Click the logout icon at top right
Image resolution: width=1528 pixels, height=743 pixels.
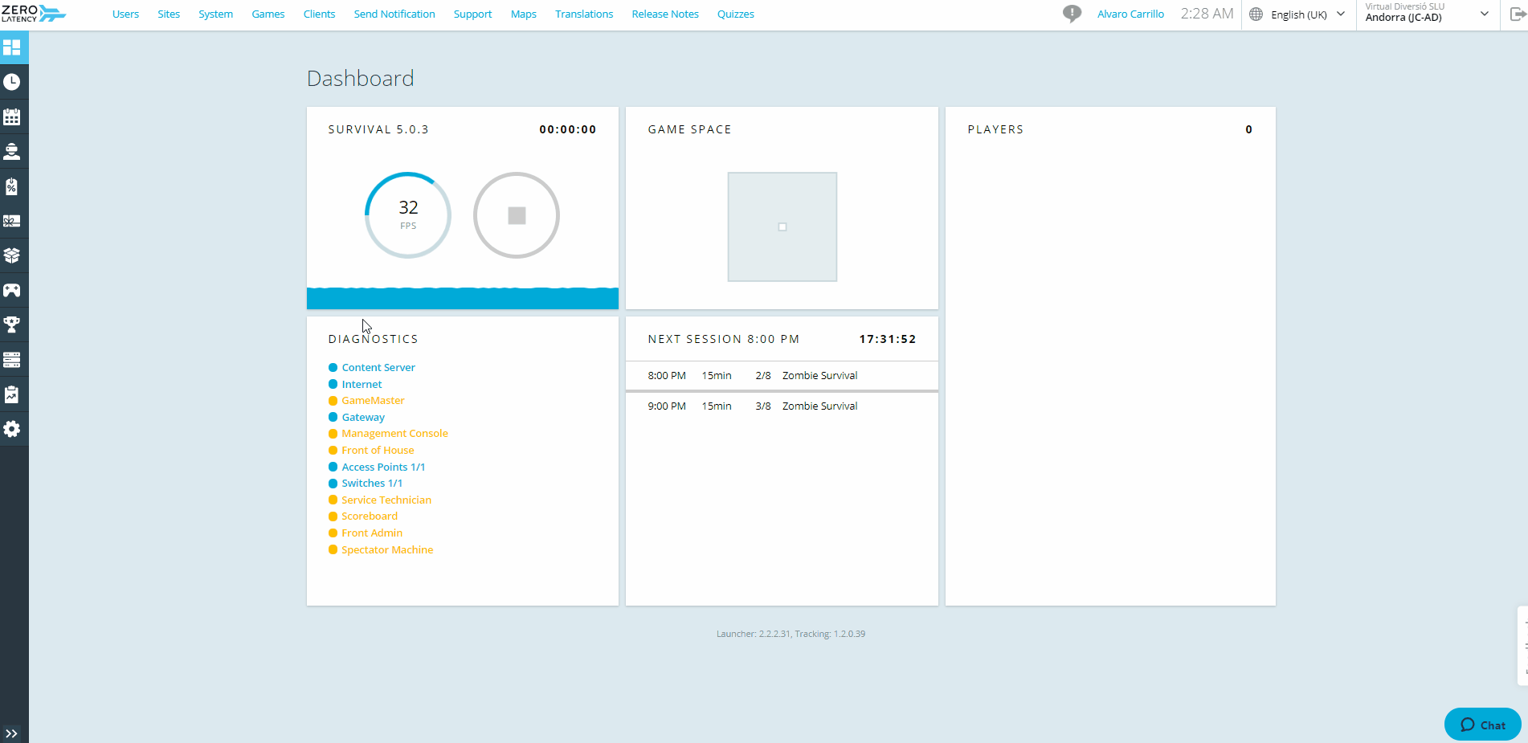pos(1517,14)
